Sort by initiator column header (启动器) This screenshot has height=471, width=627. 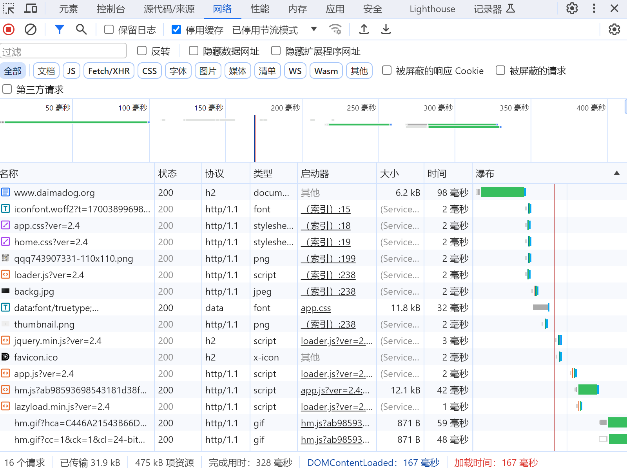[337, 174]
